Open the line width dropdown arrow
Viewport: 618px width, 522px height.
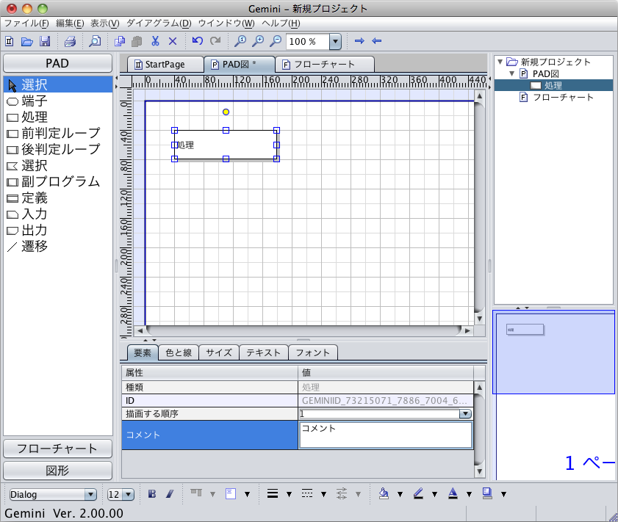click(x=289, y=494)
